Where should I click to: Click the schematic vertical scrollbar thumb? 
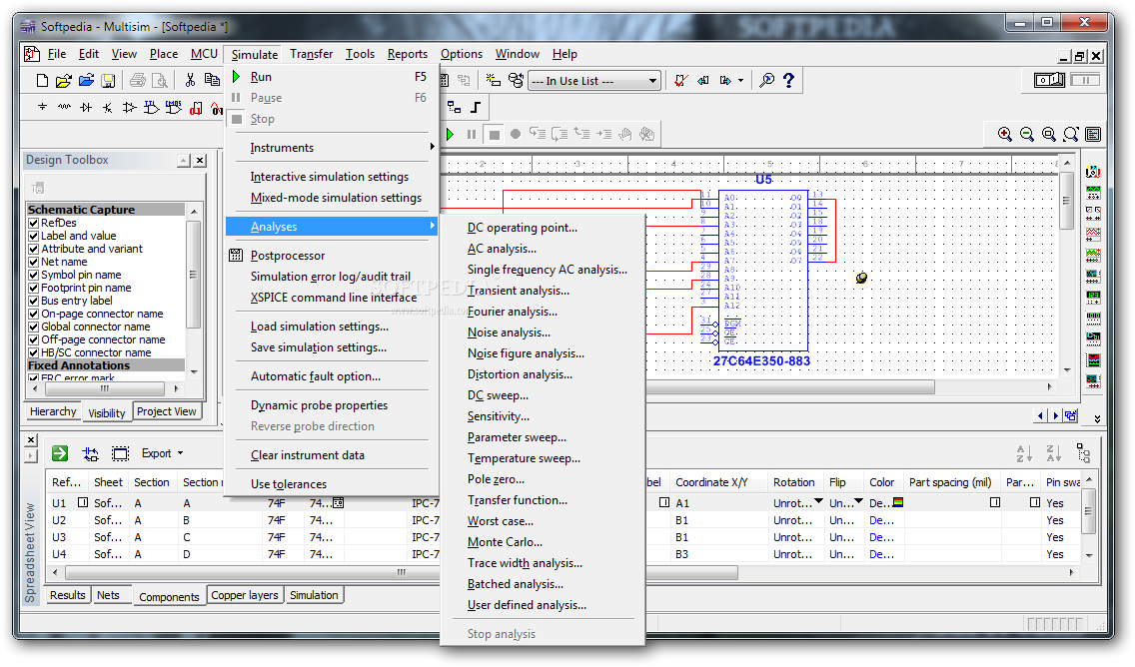(x=1067, y=201)
